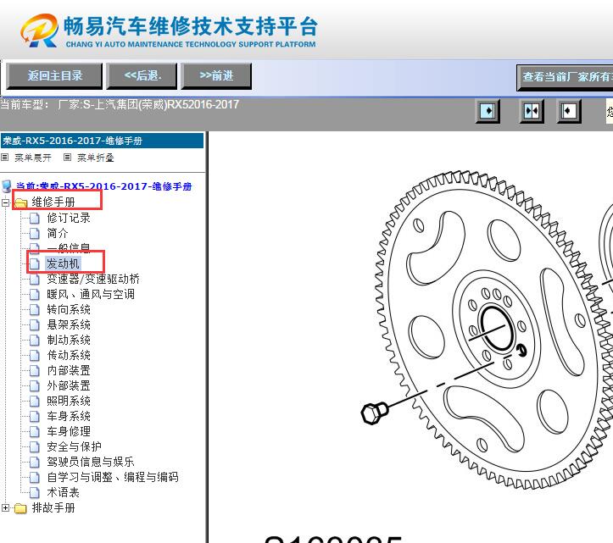The height and width of the screenshot is (543, 613).
Task: Open the 悬架系统 tree item
Action: click(x=69, y=324)
